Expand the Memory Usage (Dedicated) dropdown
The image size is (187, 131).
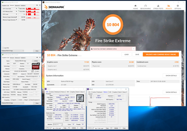point(16,17)
